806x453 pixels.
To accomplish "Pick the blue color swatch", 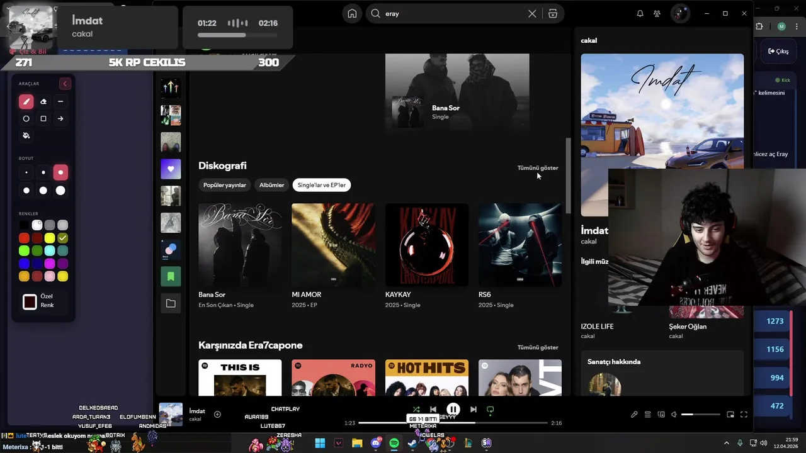I will click(x=24, y=264).
